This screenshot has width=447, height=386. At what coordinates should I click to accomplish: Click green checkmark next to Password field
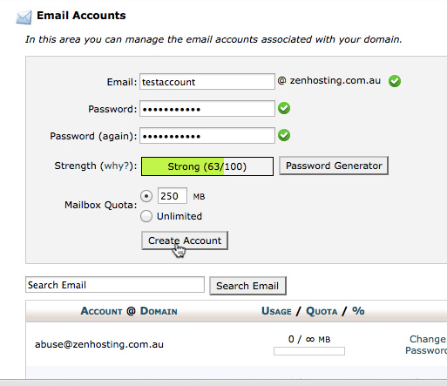284,108
